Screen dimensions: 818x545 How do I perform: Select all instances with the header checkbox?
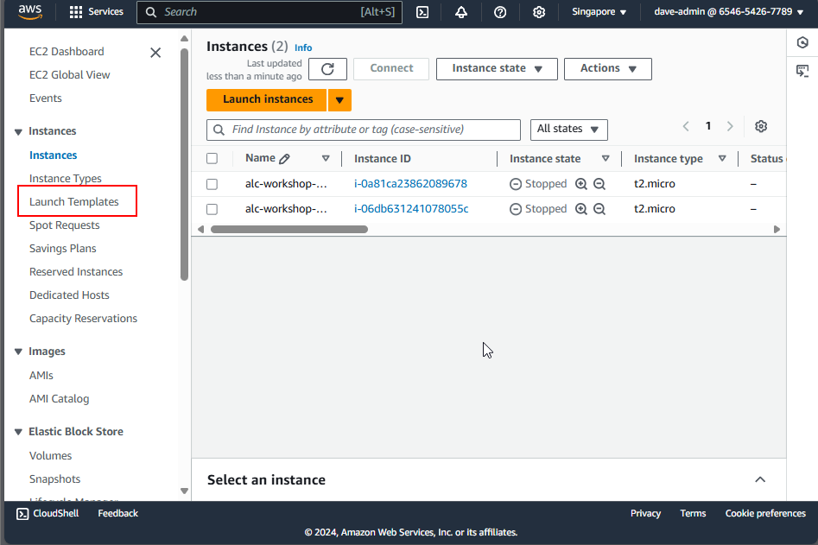coord(212,159)
